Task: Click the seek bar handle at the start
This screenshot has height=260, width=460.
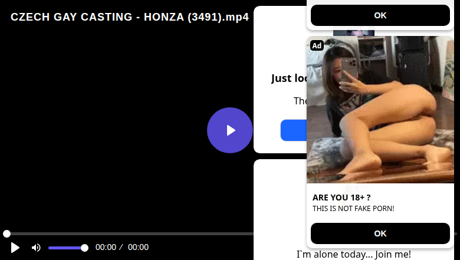Action: (6, 233)
